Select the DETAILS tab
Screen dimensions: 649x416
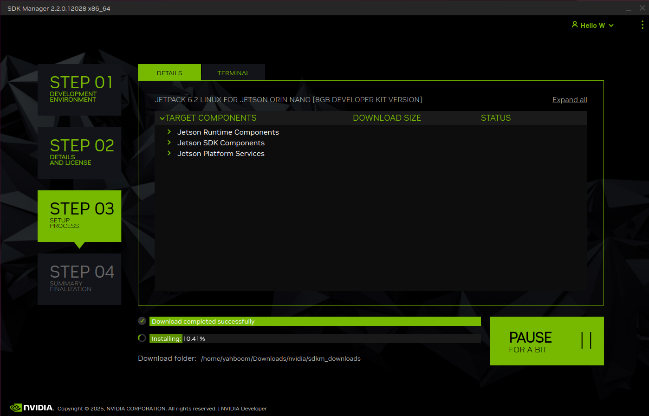(x=169, y=72)
